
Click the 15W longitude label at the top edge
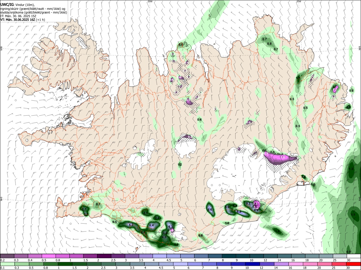click(x=299, y=1)
